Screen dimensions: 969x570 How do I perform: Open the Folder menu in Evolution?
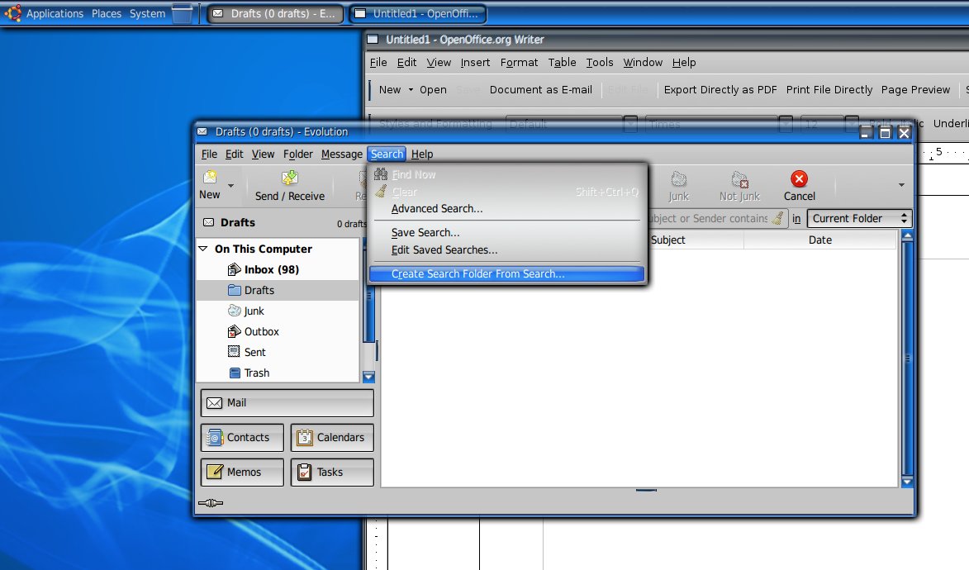(x=298, y=154)
